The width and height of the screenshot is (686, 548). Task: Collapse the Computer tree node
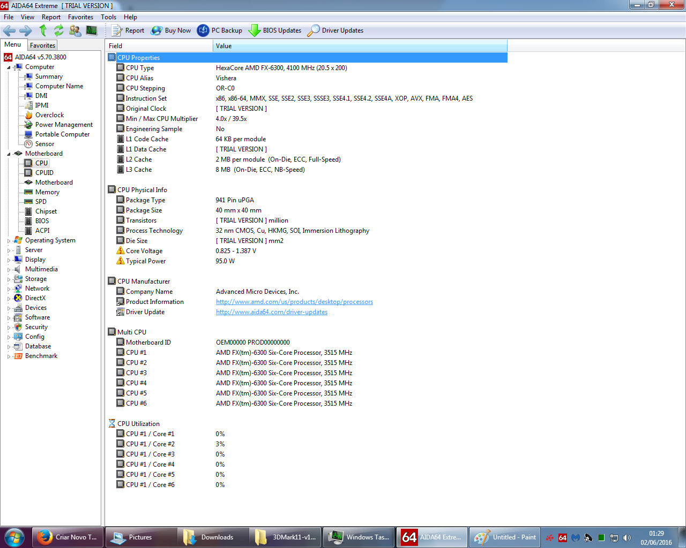pos(9,67)
